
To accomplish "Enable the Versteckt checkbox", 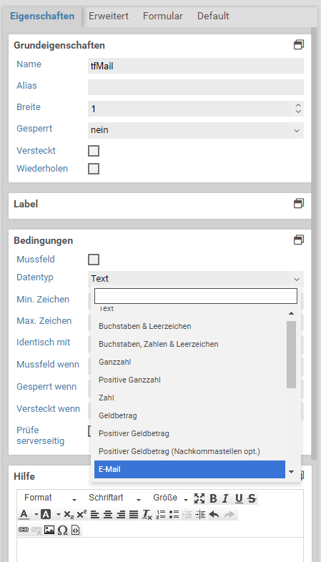I will tap(94, 151).
